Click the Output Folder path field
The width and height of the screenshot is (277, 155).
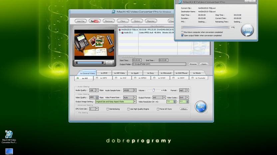159,64
